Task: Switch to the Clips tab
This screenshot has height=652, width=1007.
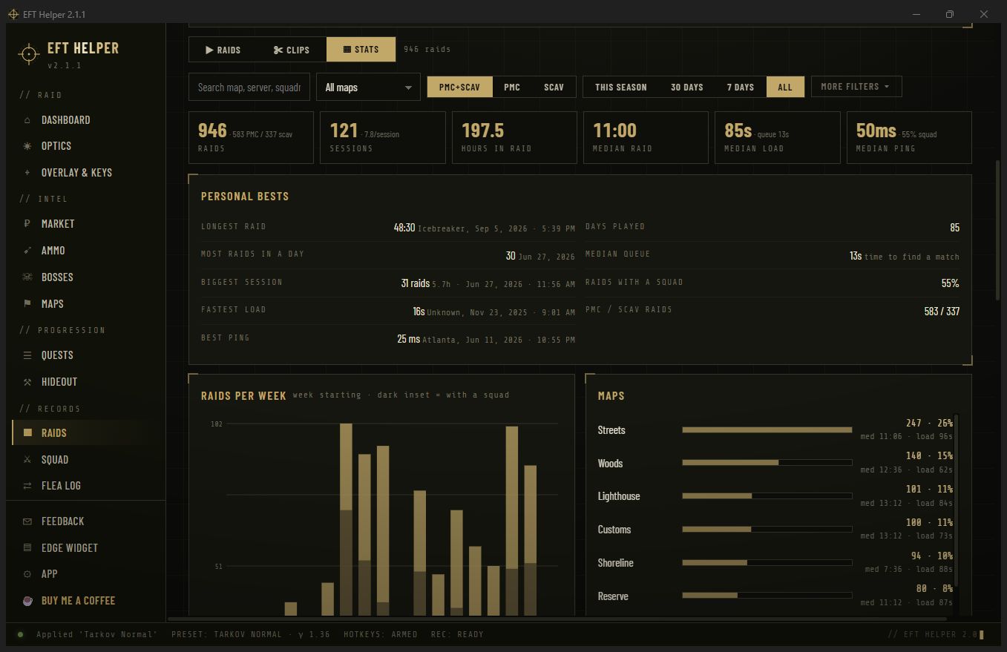Action: pyautogui.click(x=292, y=50)
